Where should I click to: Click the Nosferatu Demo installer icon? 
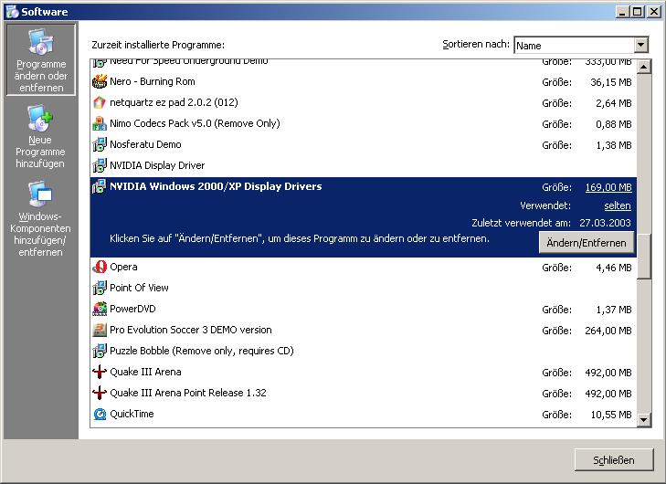click(100, 144)
